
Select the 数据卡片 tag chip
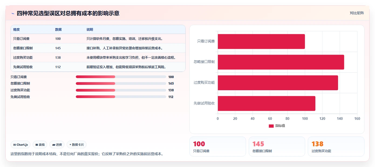click(77, 145)
